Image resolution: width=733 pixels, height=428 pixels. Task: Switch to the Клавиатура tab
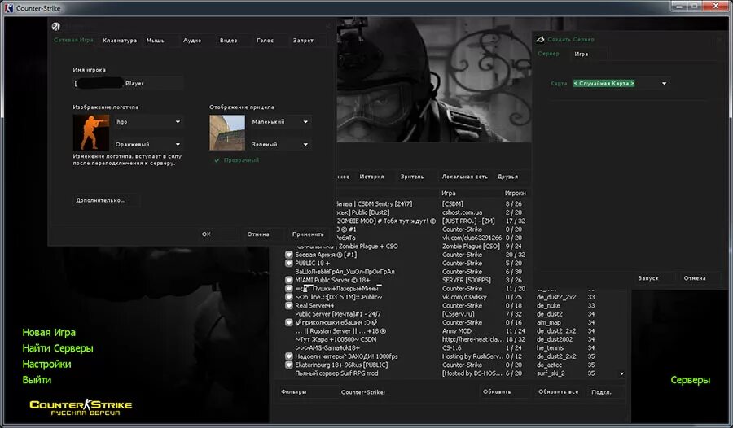tap(120, 41)
